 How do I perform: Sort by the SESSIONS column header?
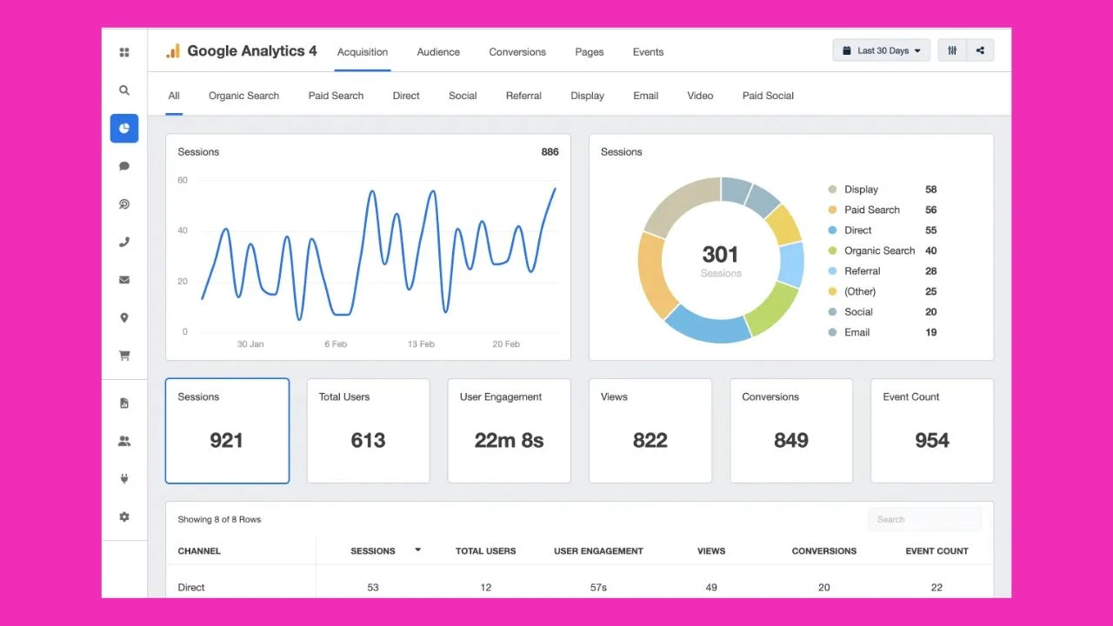373,551
